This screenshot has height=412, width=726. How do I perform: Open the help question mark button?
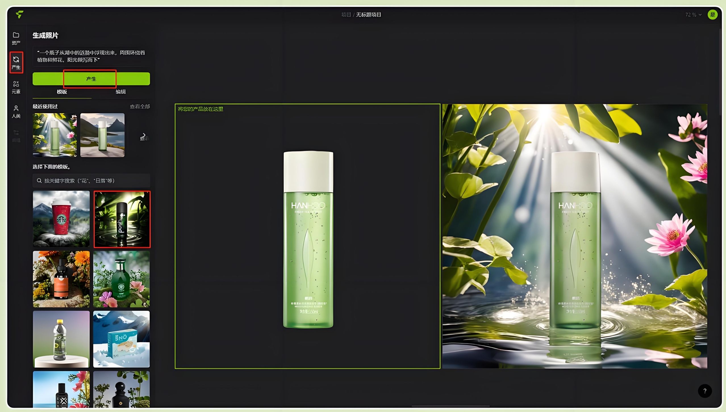tap(705, 391)
